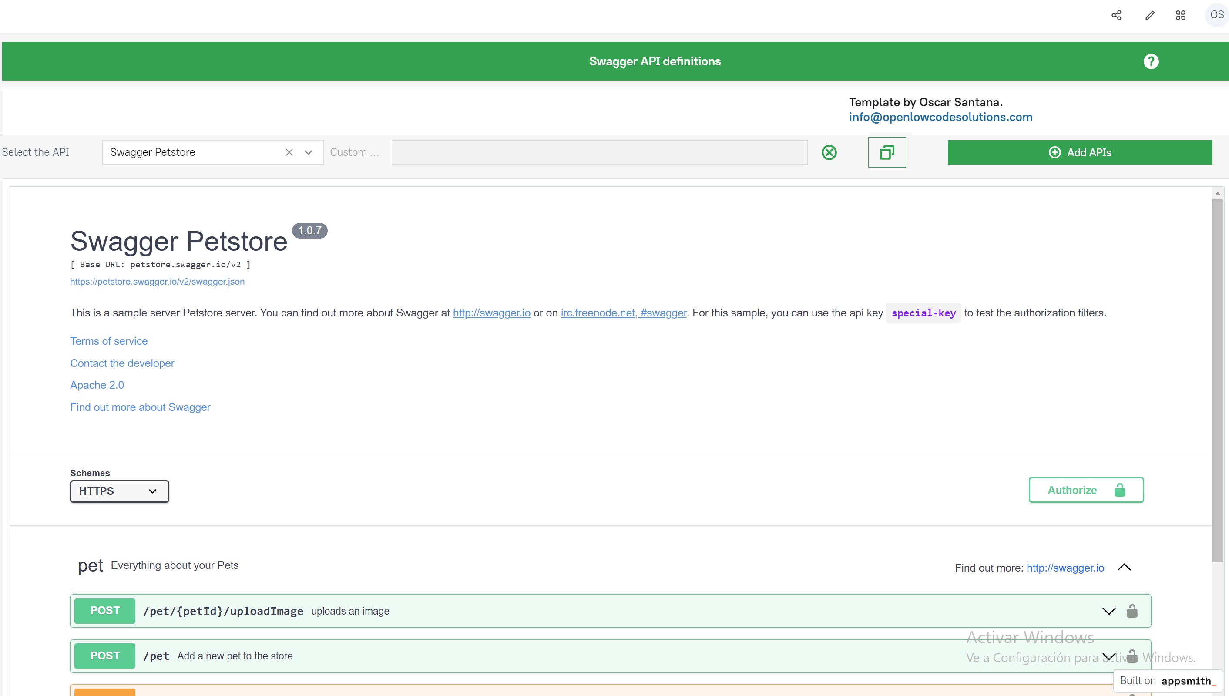
Task: Open the apps grid icon
Action: pyautogui.click(x=1180, y=15)
